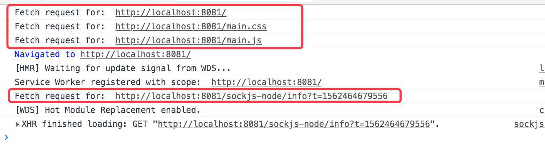Focus the empty console input line
The image size is (545, 145).
(x=276, y=137)
